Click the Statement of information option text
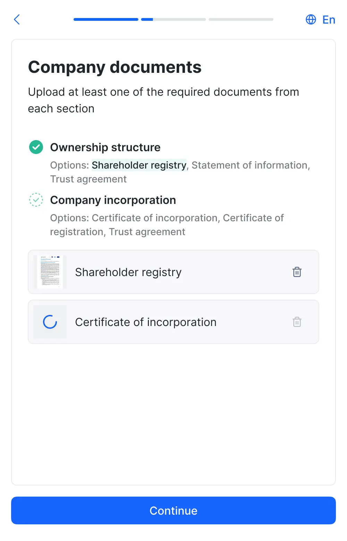 (x=249, y=165)
